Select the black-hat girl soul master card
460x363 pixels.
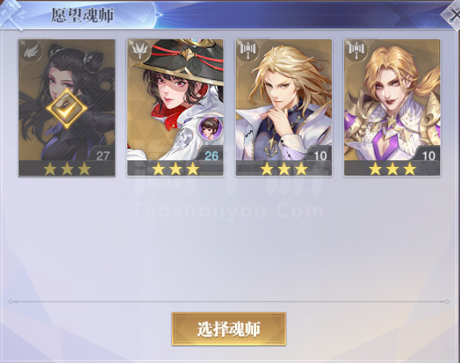pos(175,107)
